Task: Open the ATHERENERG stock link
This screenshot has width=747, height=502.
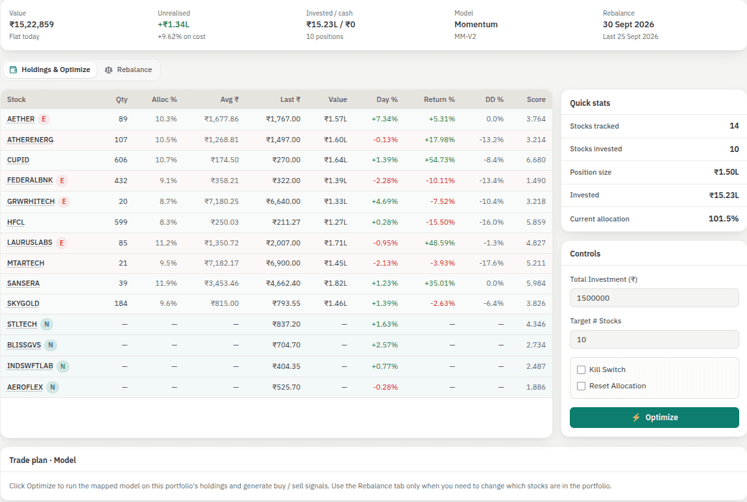Action: (30, 140)
